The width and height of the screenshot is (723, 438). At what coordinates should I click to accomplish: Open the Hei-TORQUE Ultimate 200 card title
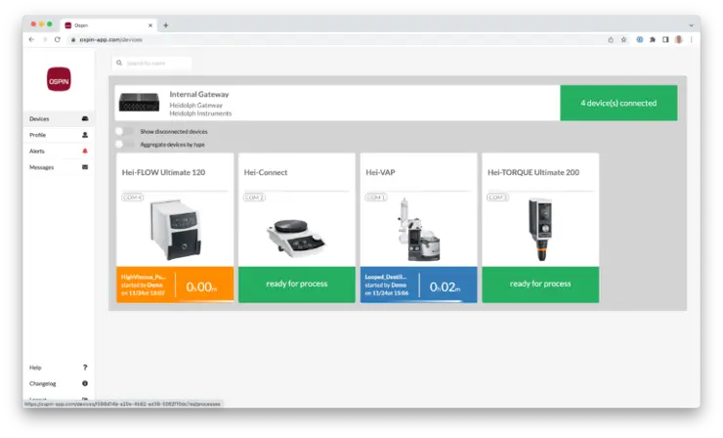click(x=533, y=173)
